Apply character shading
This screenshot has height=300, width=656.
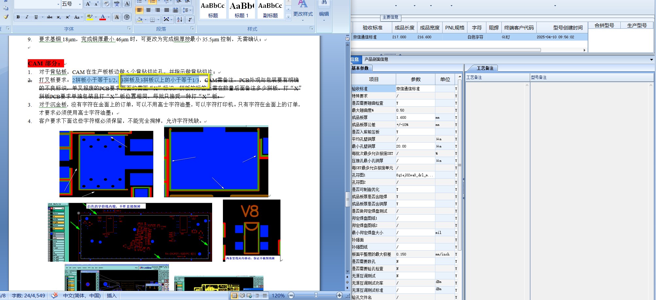tap(117, 17)
